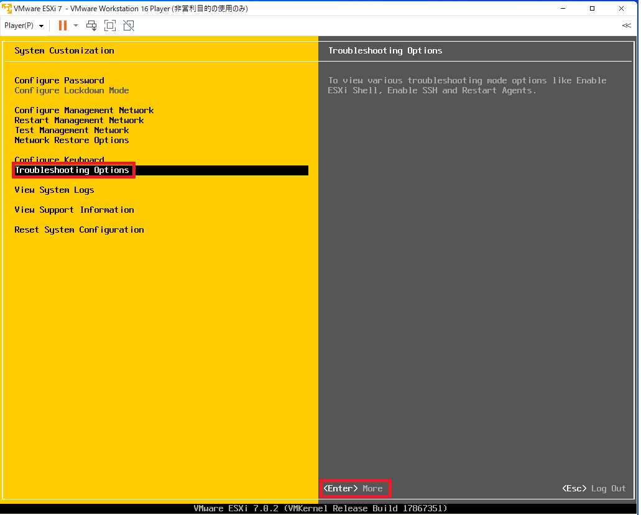The image size is (641, 515).
Task: Collapse the toolbar with the chevron
Action: click(x=625, y=26)
